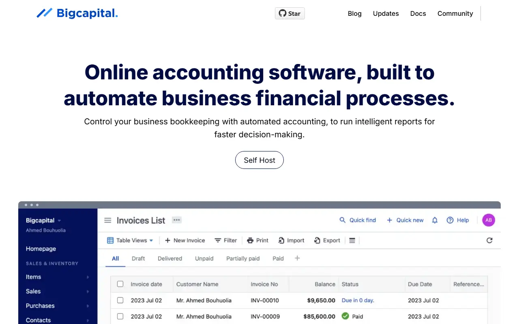
Task: Click the row density lines icon
Action: [x=352, y=241]
